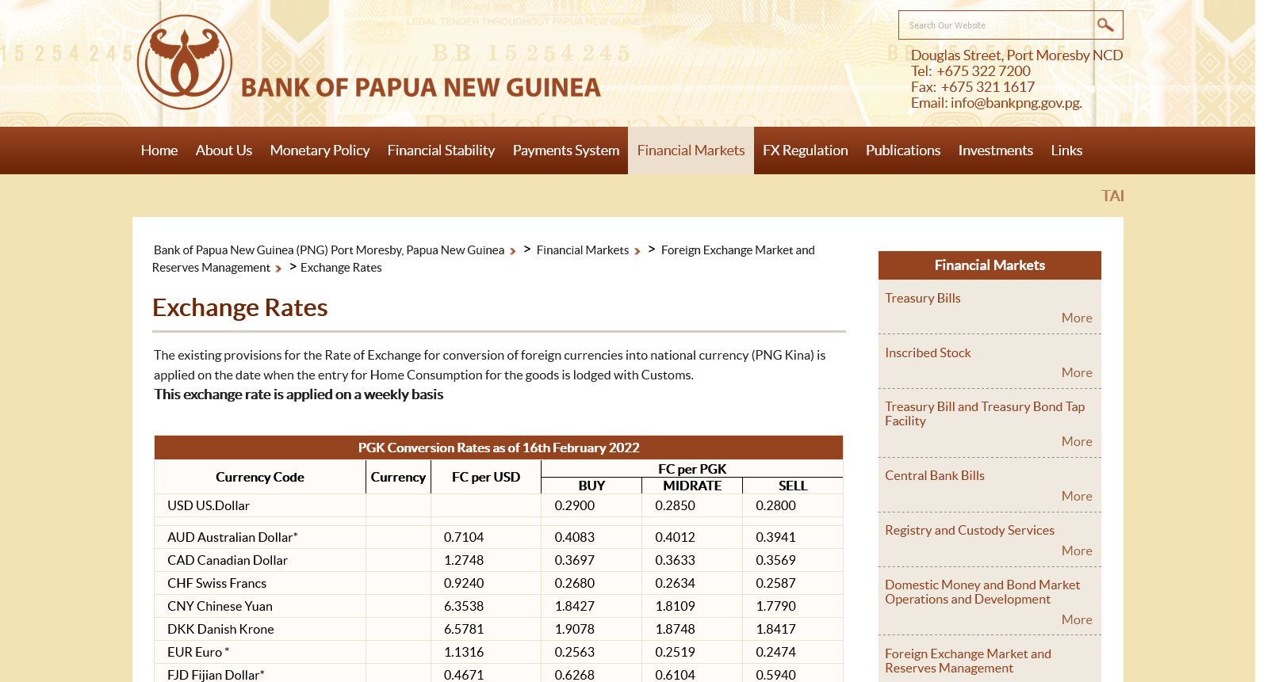Click More under Treasury Bond Tap Facility
The width and height of the screenshot is (1271, 682).
[1076, 441]
